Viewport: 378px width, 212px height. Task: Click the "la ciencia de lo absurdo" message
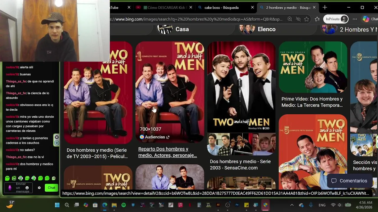click(x=27, y=95)
